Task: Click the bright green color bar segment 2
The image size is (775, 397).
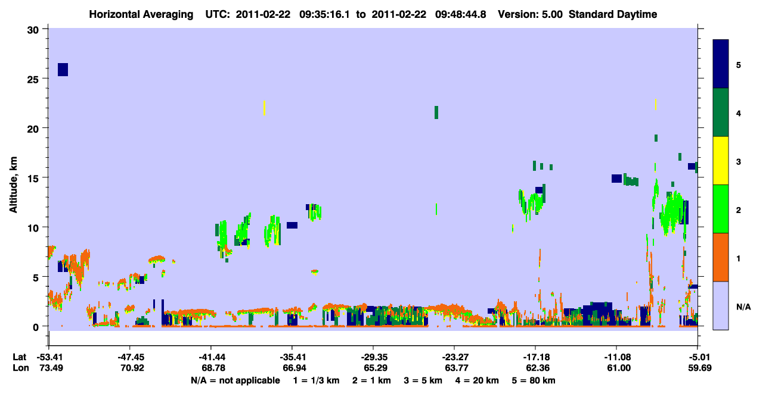Action: (721, 209)
